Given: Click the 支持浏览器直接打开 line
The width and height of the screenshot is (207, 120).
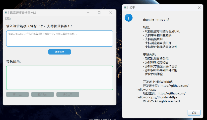Looking at the screenshot, I should coord(157,43).
